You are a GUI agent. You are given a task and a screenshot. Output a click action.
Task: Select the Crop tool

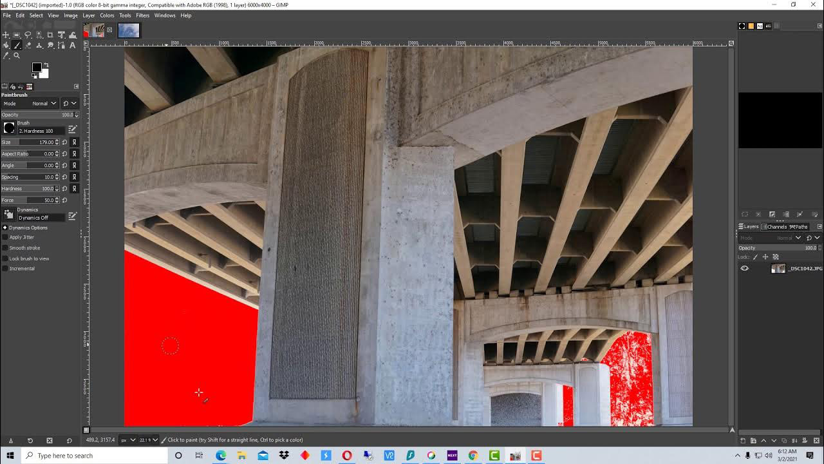coord(50,35)
